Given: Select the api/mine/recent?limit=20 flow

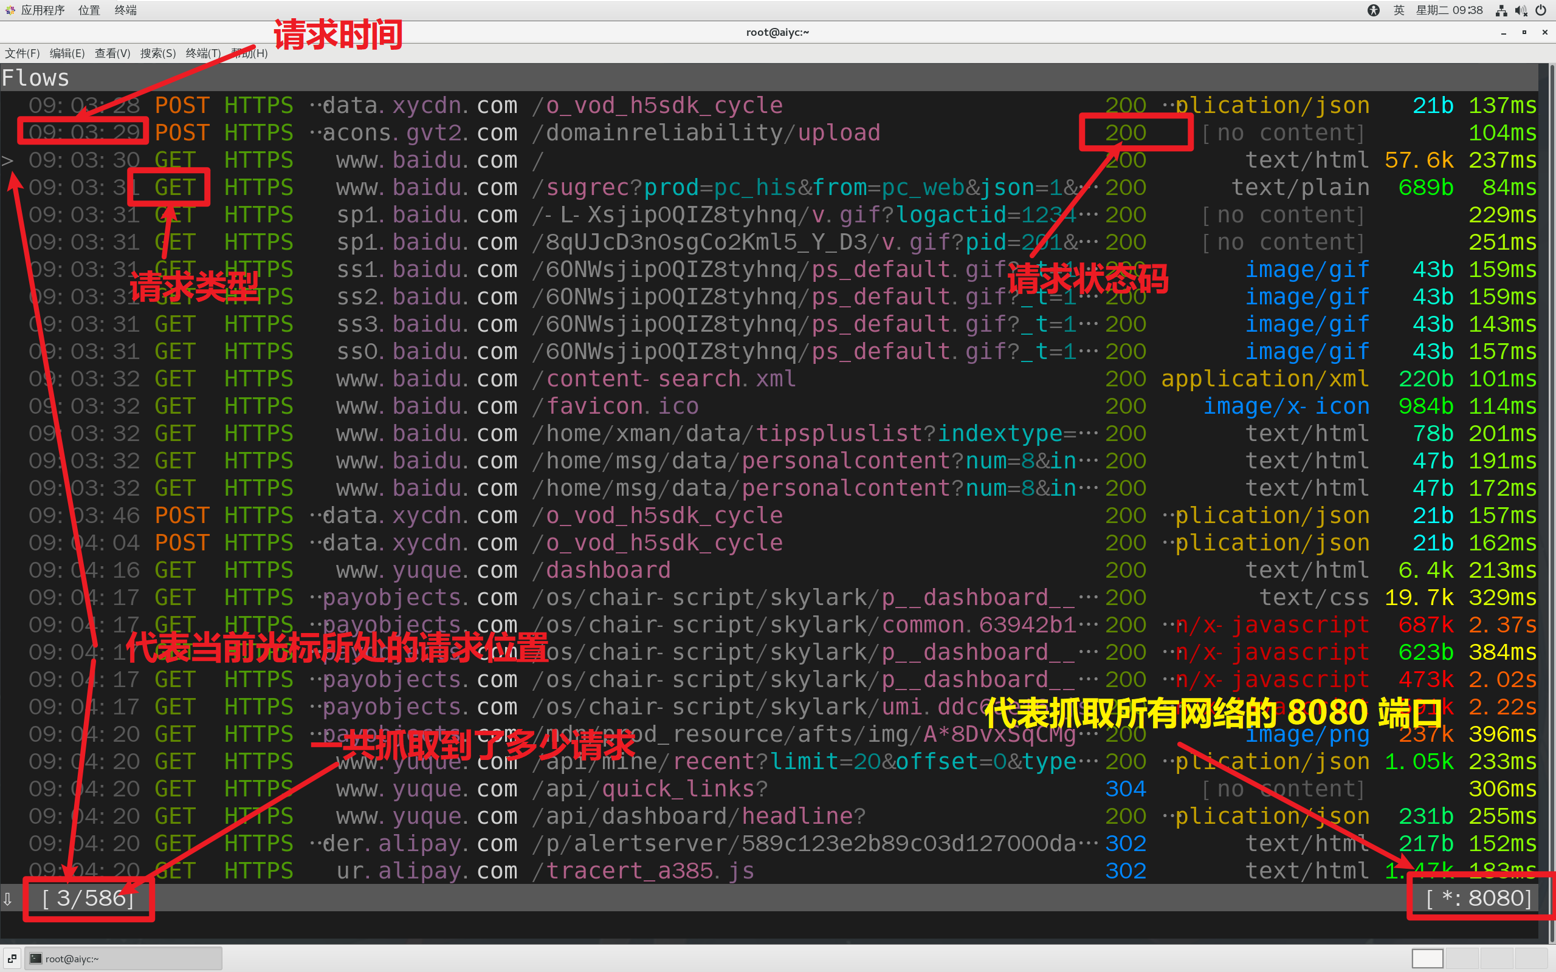Looking at the screenshot, I should 769,762.
